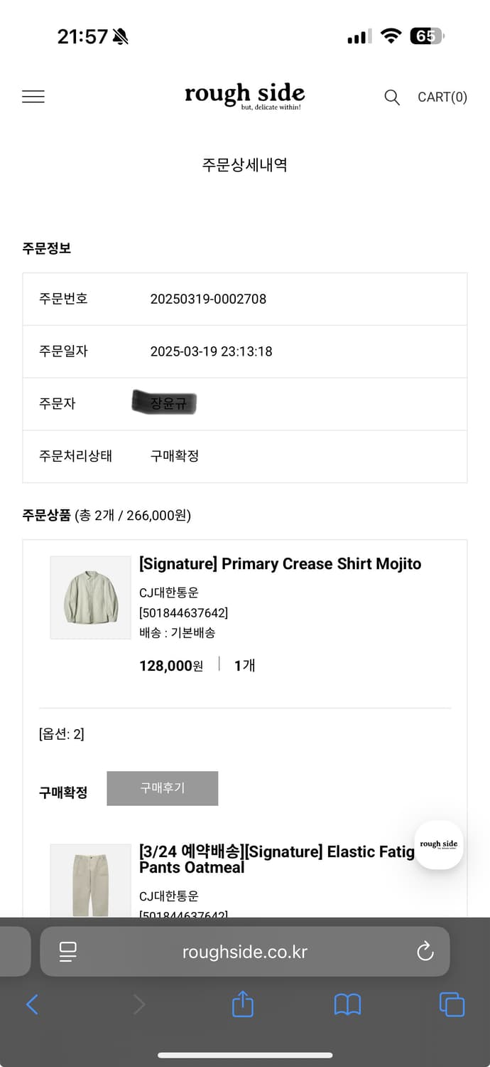Screen dimensions: 490x1067
Task: Open the Safari share sheet
Action: [243, 1004]
